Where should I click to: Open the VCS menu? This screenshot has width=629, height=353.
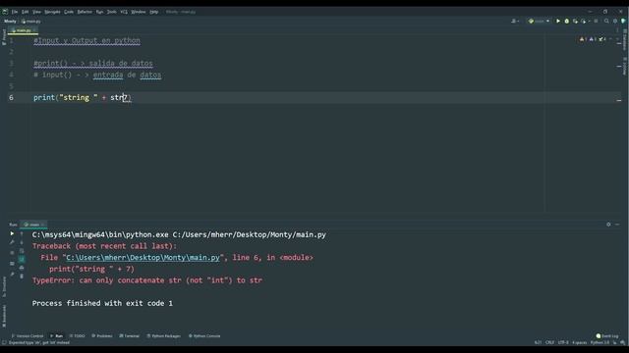(x=124, y=12)
